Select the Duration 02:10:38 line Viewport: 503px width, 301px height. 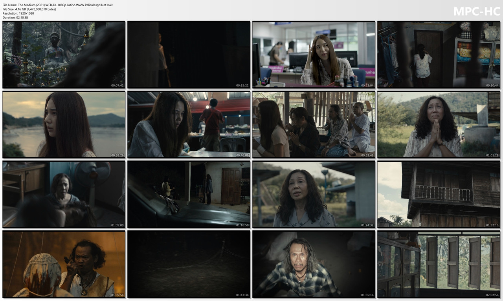(x=15, y=18)
